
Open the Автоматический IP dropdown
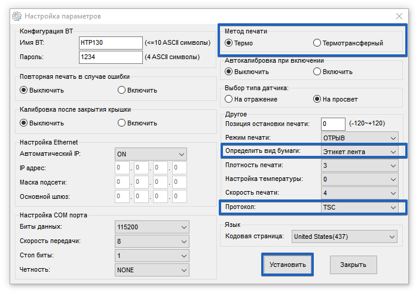coord(151,153)
